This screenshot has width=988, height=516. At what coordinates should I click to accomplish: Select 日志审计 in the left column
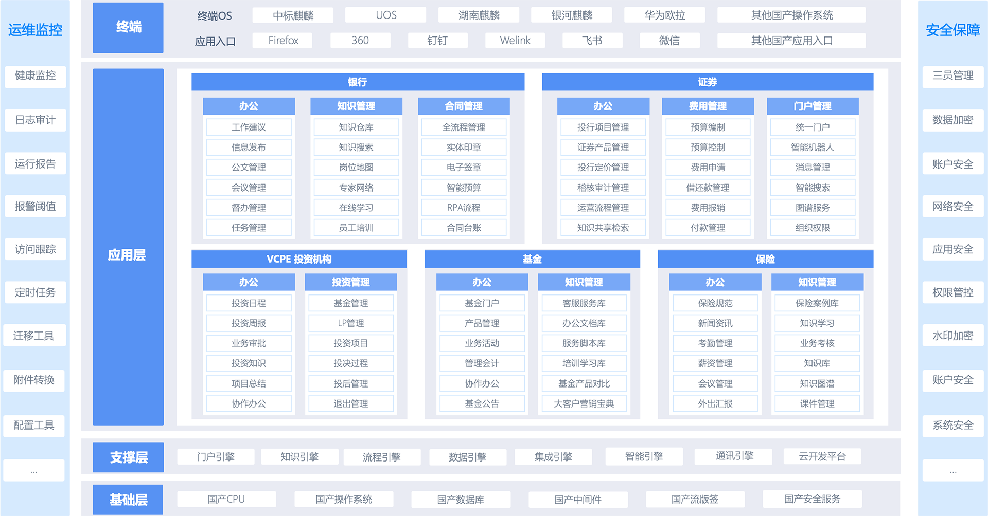tap(35, 120)
